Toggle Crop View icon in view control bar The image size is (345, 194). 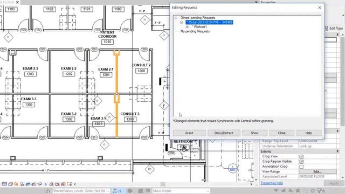27,184
